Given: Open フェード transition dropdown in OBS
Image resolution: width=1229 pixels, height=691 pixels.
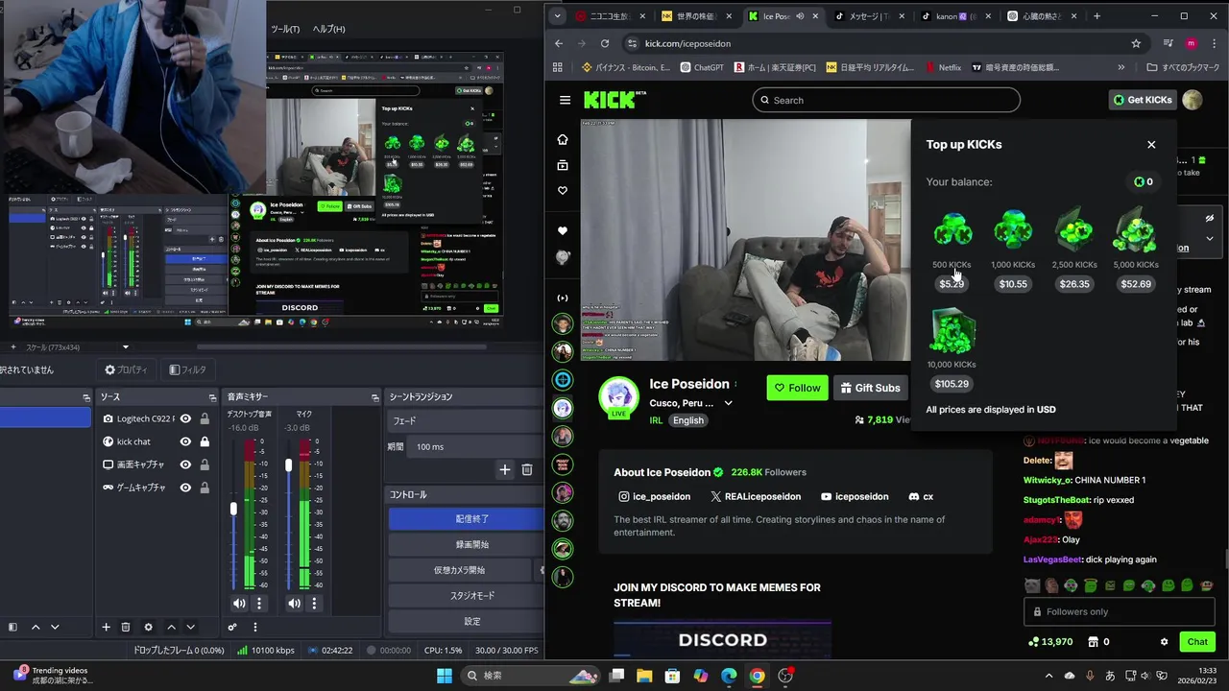Looking at the screenshot, I should click(x=466, y=421).
